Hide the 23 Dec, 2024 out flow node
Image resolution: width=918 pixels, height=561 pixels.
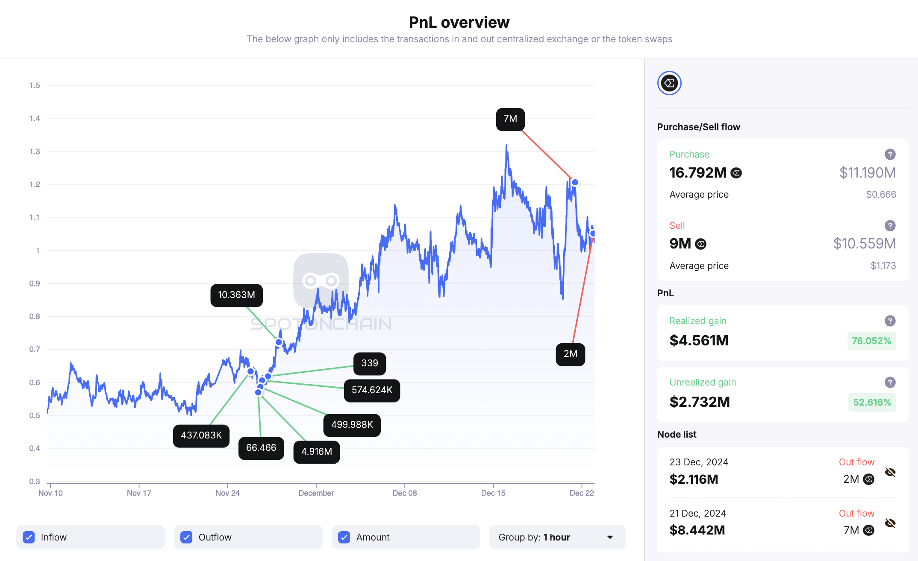(890, 472)
